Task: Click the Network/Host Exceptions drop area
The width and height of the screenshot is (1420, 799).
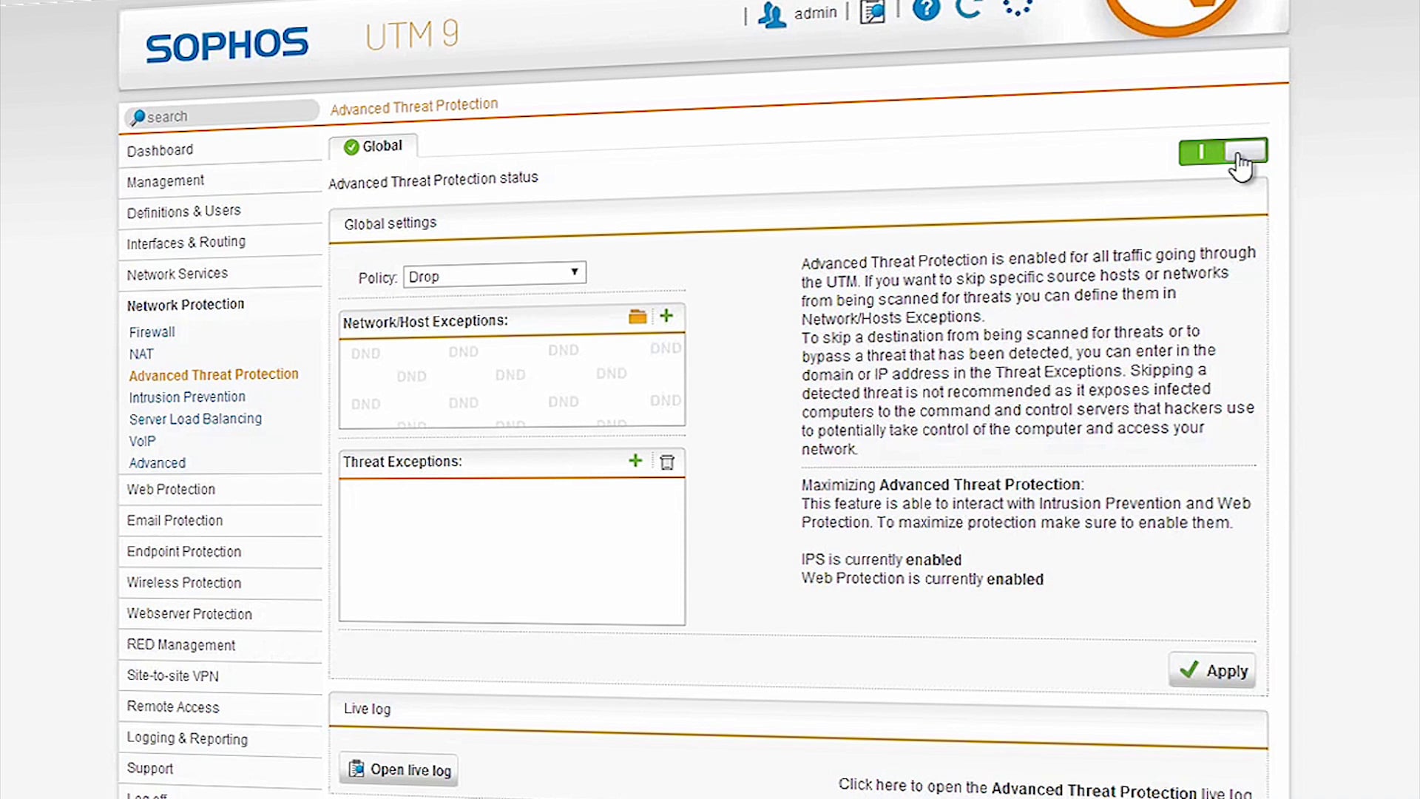Action: point(512,382)
